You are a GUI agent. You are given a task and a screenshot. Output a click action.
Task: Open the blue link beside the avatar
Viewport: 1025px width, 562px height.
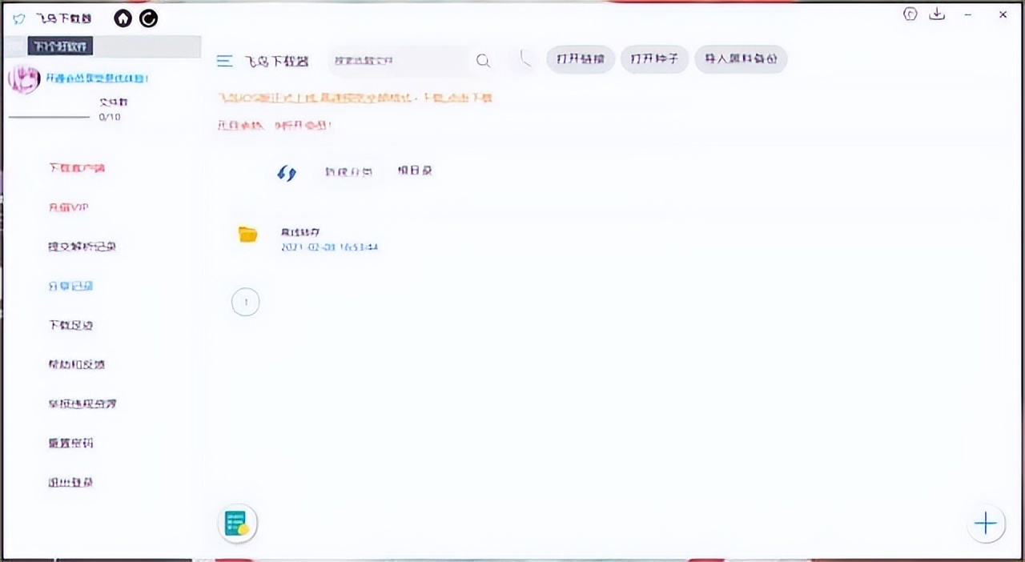tap(97, 78)
